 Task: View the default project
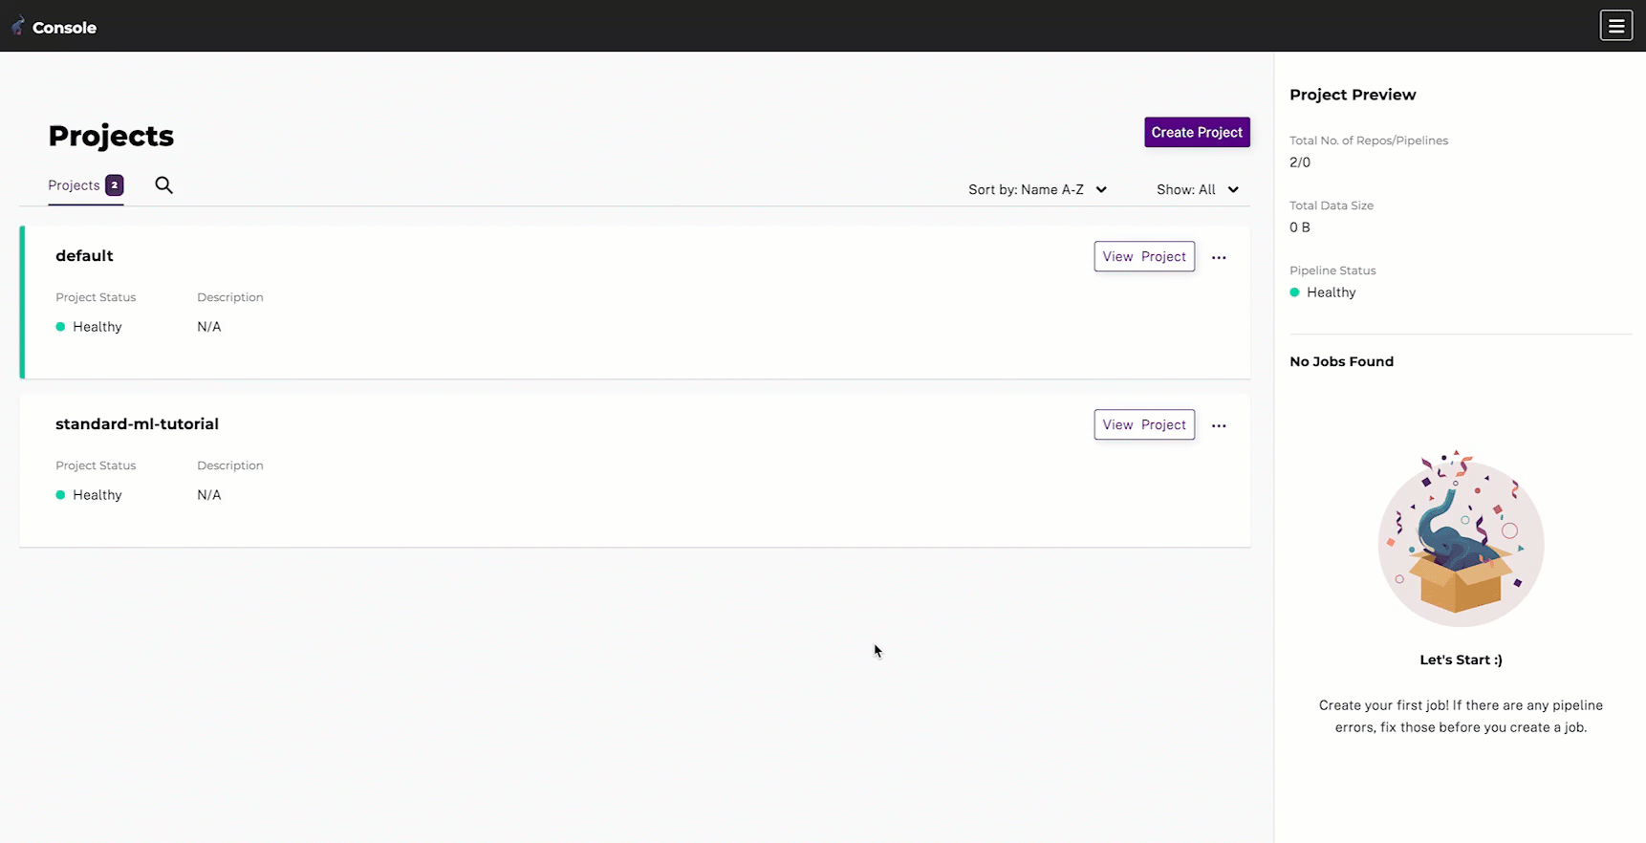[1144, 256]
